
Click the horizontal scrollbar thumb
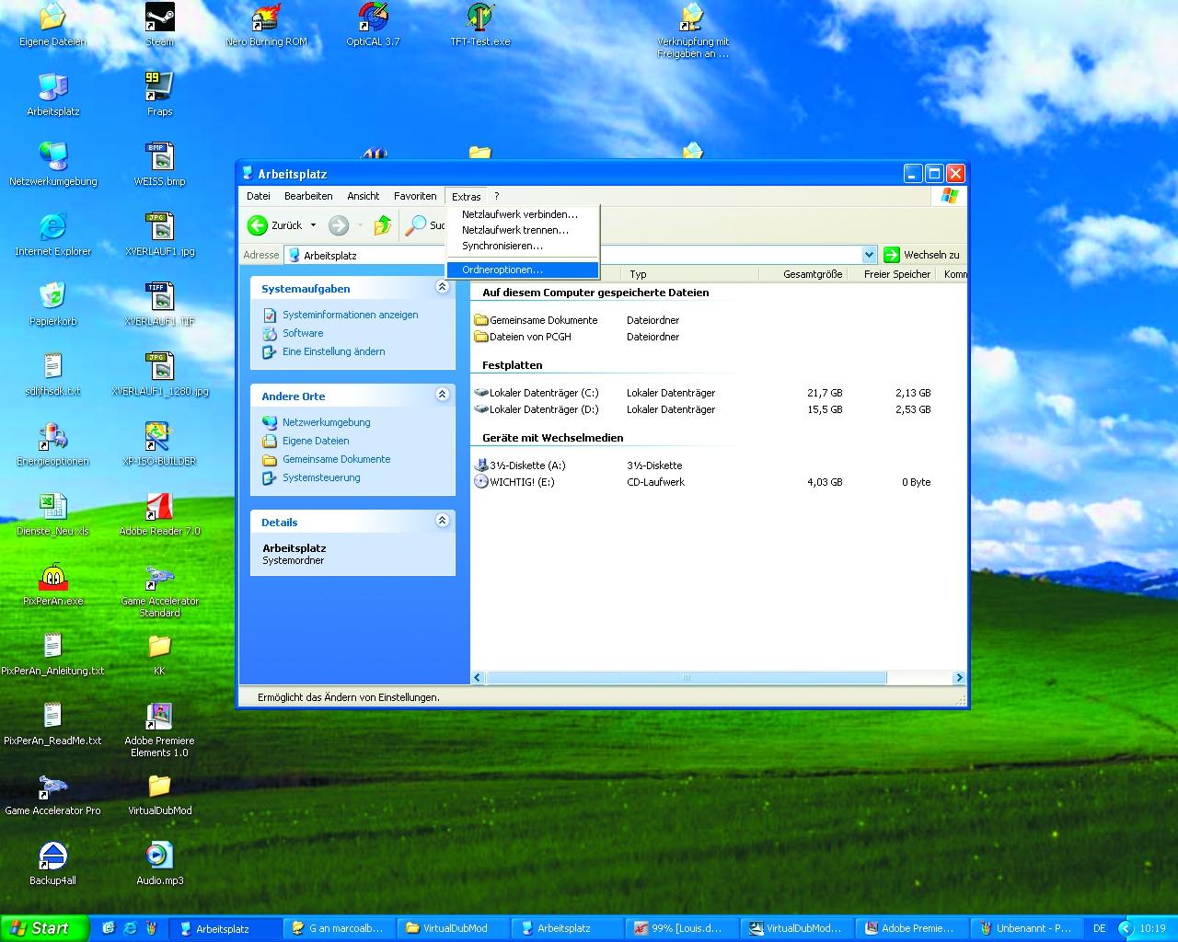tap(686, 678)
